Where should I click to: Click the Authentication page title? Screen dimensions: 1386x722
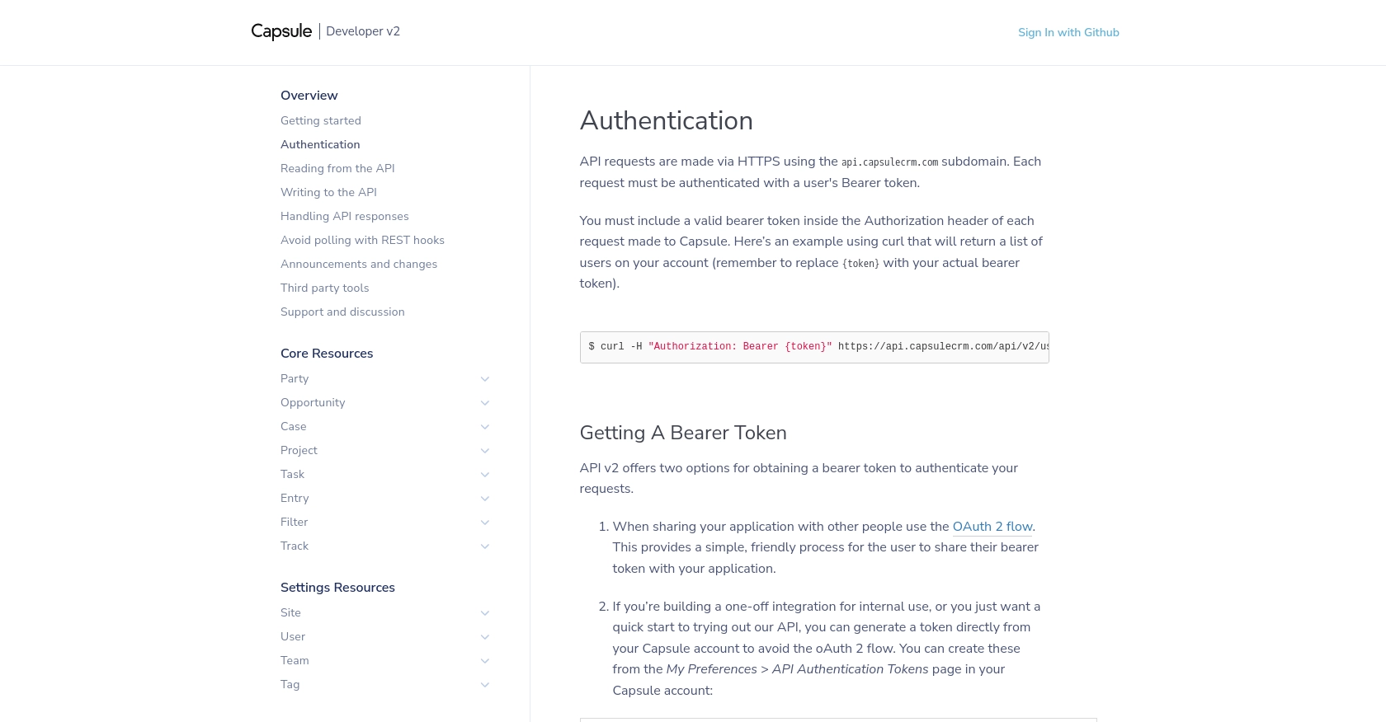(x=666, y=120)
